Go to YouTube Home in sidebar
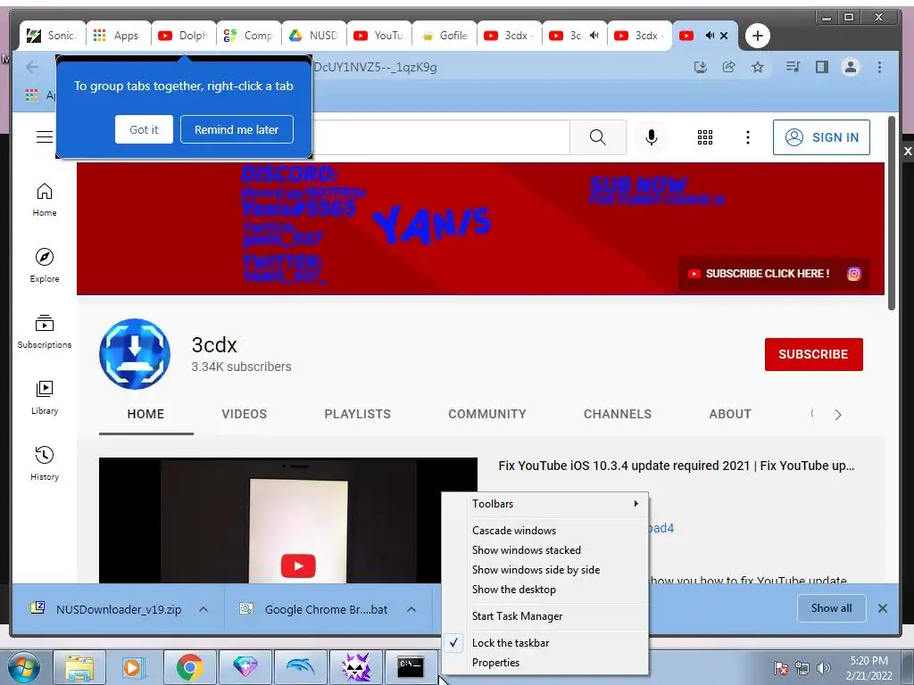Viewport: 914px width, 685px height. 45,200
